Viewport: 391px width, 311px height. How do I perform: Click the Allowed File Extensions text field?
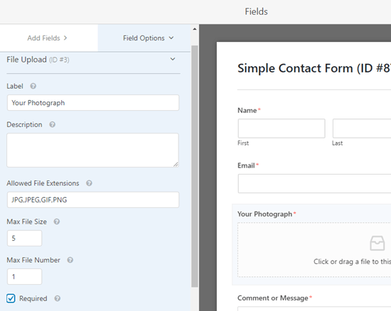(93, 200)
